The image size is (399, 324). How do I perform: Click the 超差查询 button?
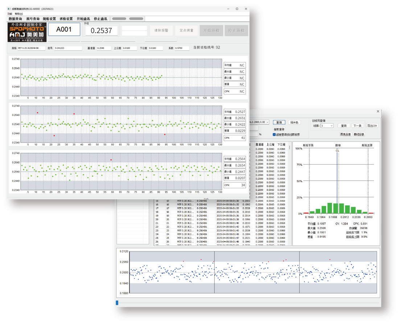pyautogui.click(x=279, y=129)
